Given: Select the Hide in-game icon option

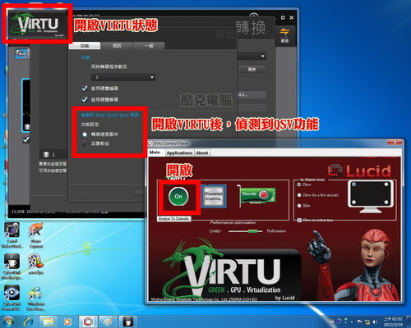Looking at the screenshot, I should pos(299,206).
